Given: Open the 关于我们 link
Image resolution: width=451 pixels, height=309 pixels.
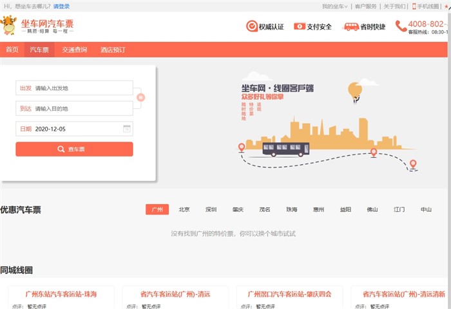Looking at the screenshot, I should click(x=394, y=6).
